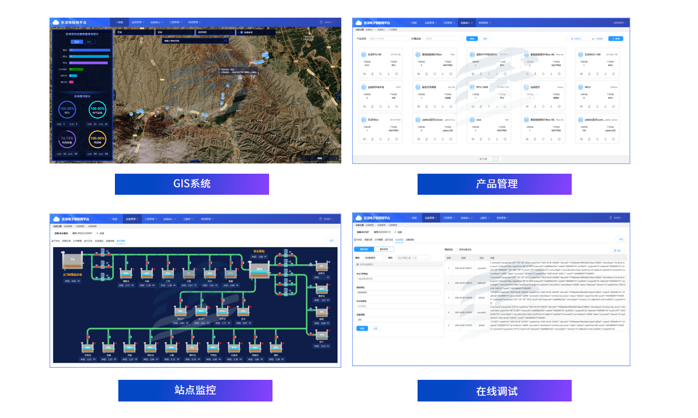This screenshot has width=698, height=418.
Task: Click the edit pencil icon on 东深MCU-100 card
Action: coord(590,74)
